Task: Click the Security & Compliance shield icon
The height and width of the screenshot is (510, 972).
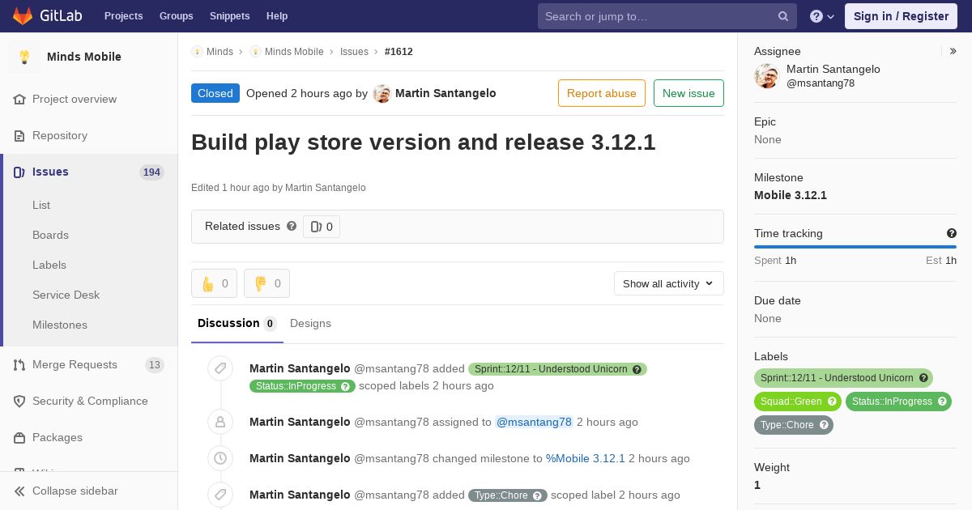Action: 19,402
